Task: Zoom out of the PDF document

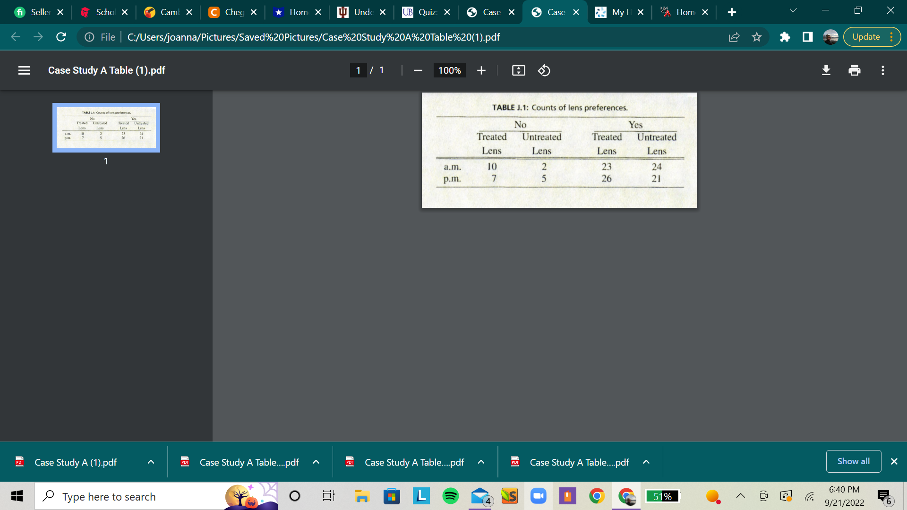Action: click(x=418, y=70)
